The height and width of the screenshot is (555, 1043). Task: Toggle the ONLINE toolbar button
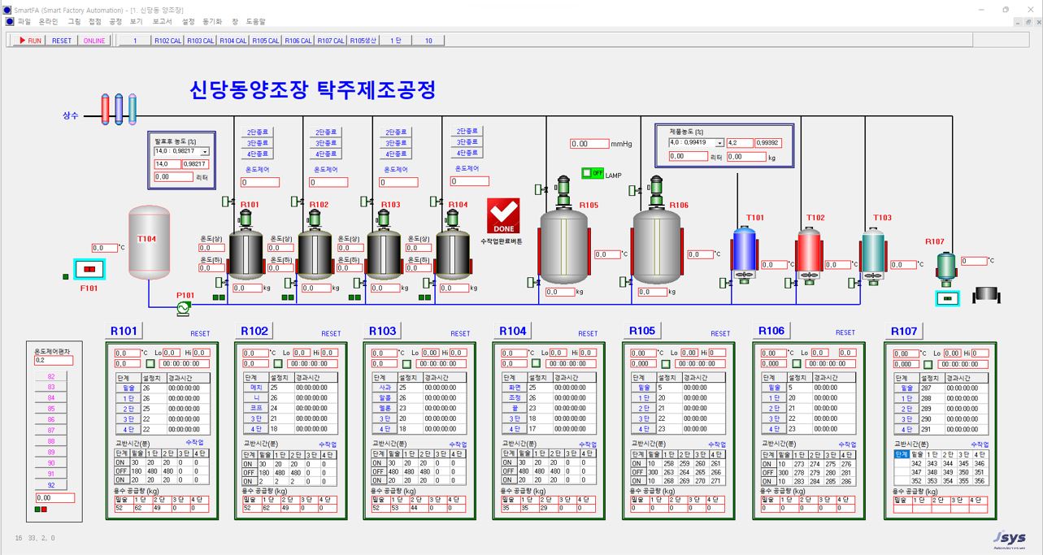(x=94, y=41)
